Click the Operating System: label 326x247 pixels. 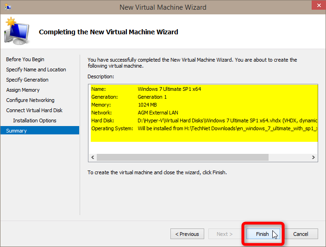point(112,129)
